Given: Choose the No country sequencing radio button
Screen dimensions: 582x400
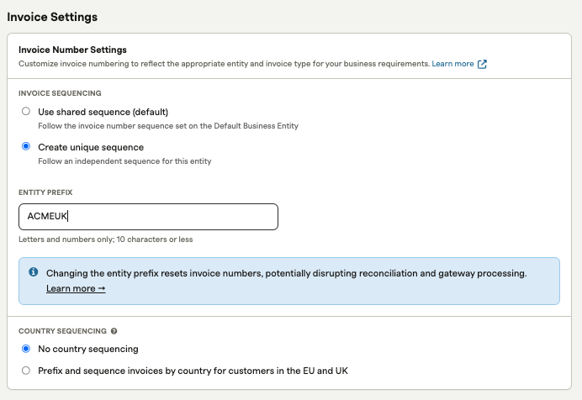Looking at the screenshot, I should pos(26,349).
